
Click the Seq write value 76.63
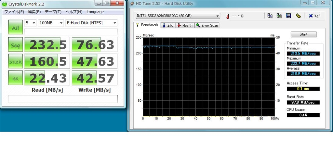click(x=95, y=44)
